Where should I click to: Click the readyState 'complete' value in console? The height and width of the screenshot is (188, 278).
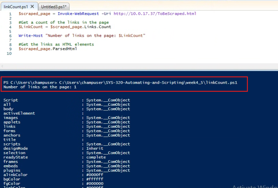(x=96, y=157)
